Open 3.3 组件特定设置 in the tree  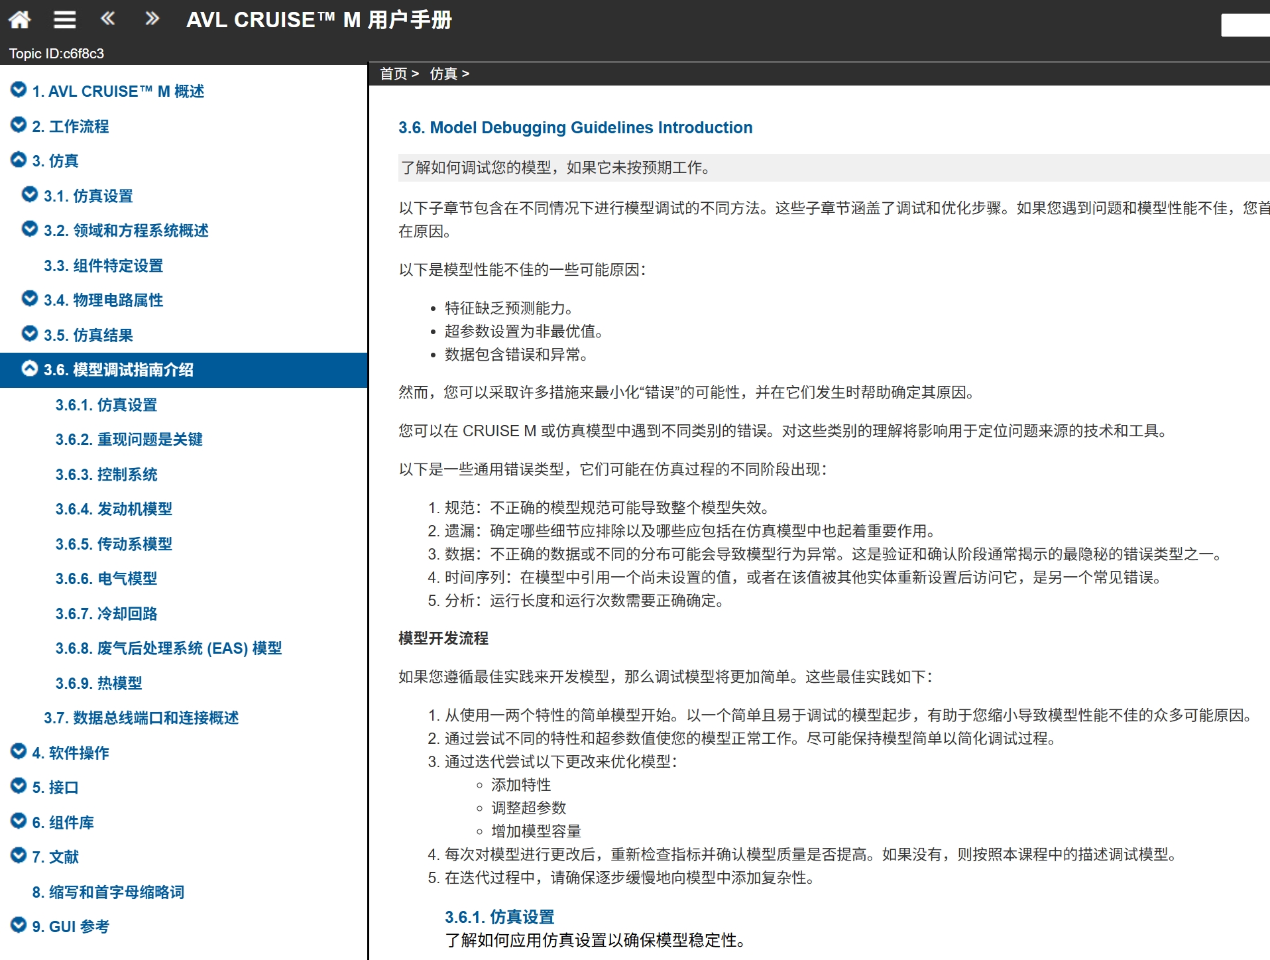coord(103,266)
